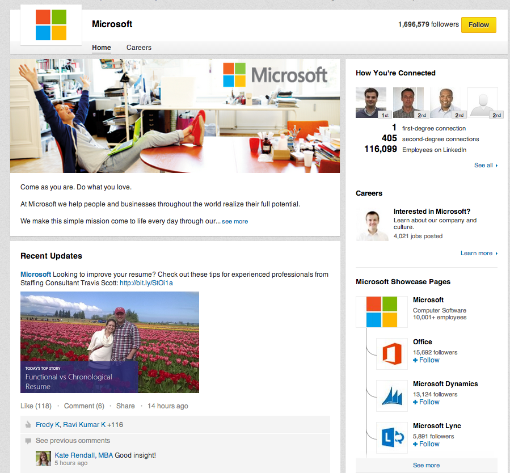Image resolution: width=510 pixels, height=473 pixels.
Task: Switch to the Careers tab
Action: [139, 48]
